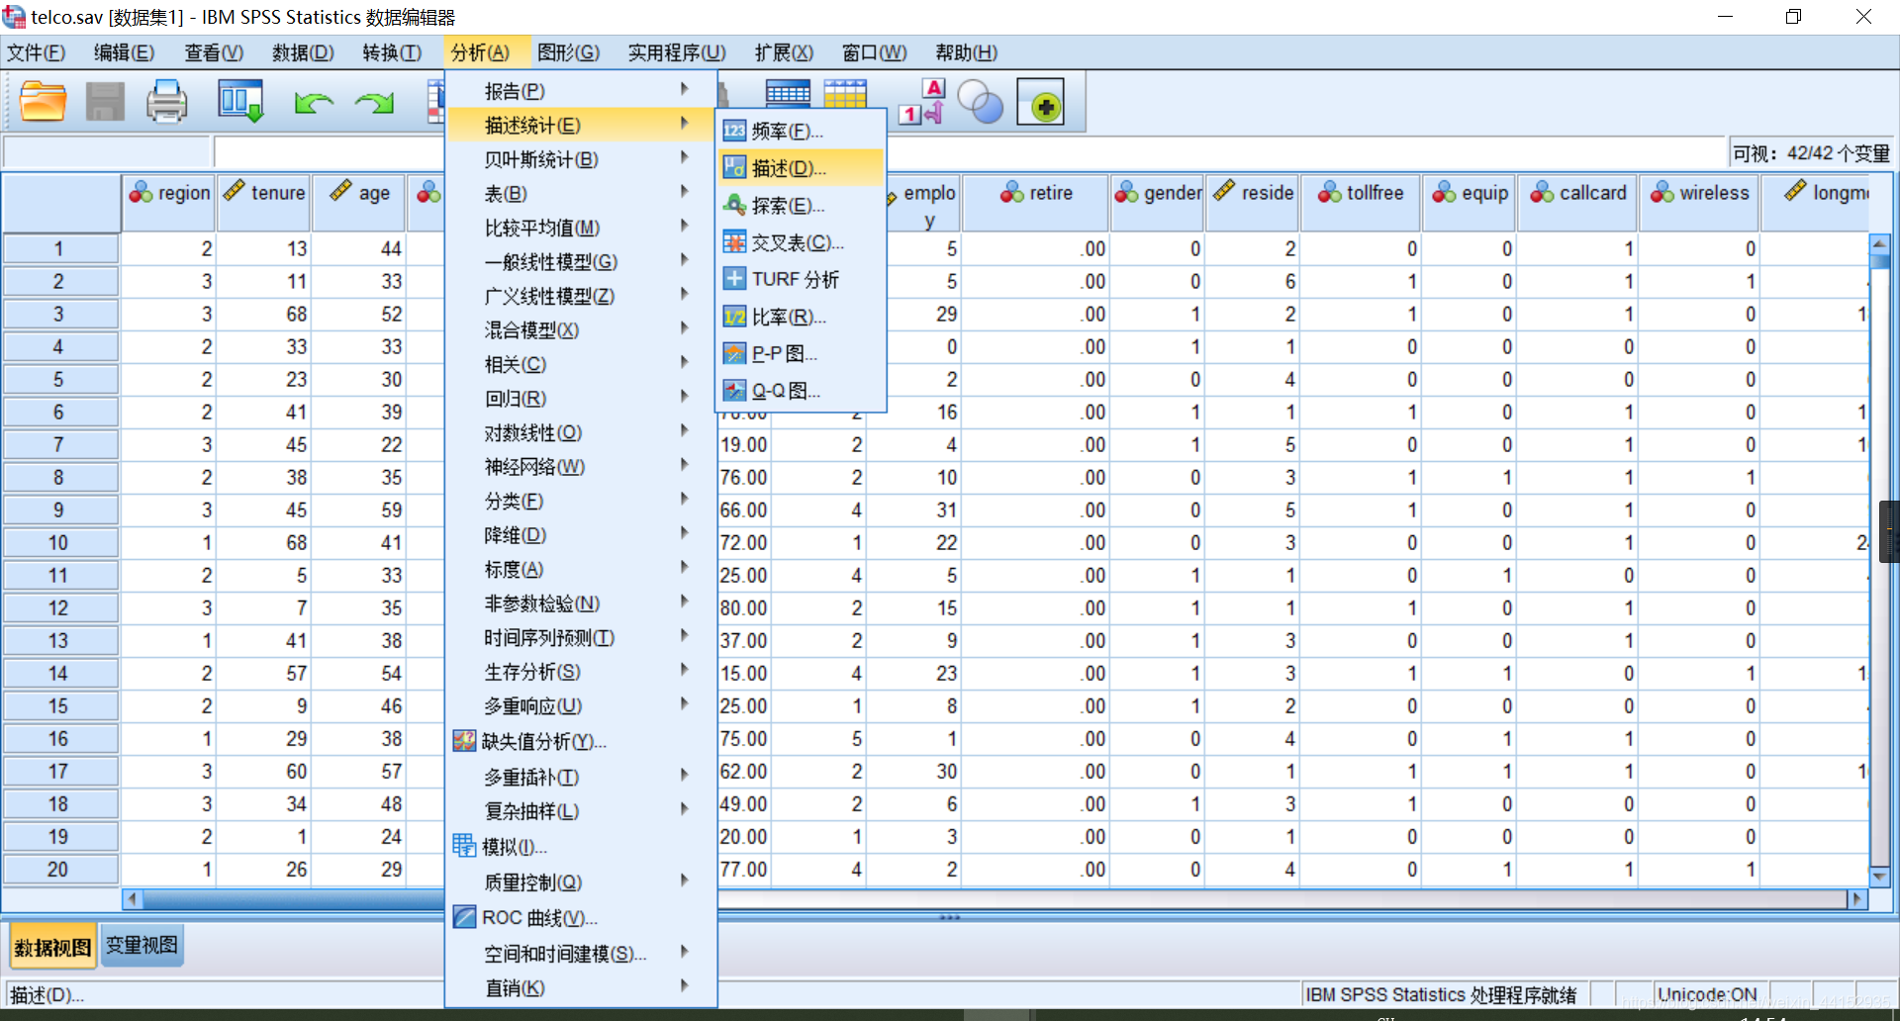Select Ratio (比率) in the submenu
The height and width of the screenshot is (1021, 1900).
pyautogui.click(x=800, y=317)
